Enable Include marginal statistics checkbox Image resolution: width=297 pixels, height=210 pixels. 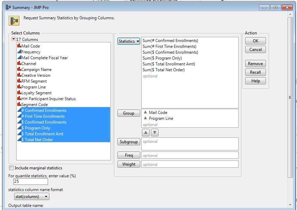(x=11, y=168)
